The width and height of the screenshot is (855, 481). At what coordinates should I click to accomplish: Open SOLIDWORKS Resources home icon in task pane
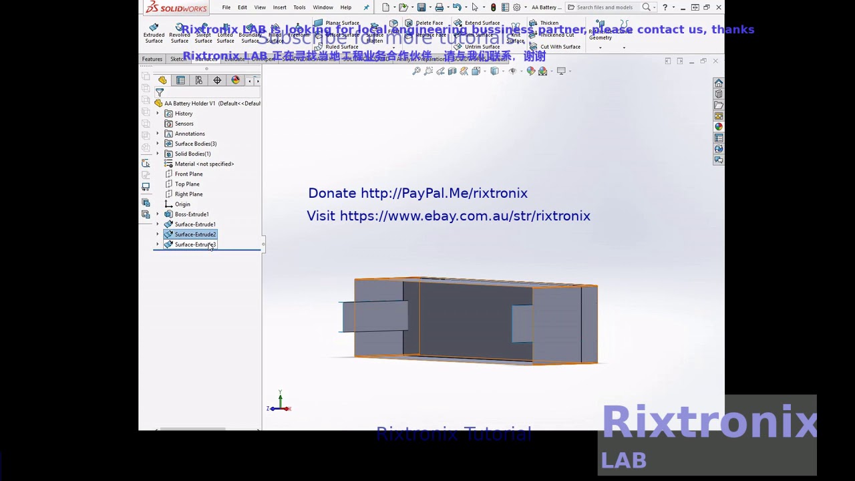pos(719,83)
